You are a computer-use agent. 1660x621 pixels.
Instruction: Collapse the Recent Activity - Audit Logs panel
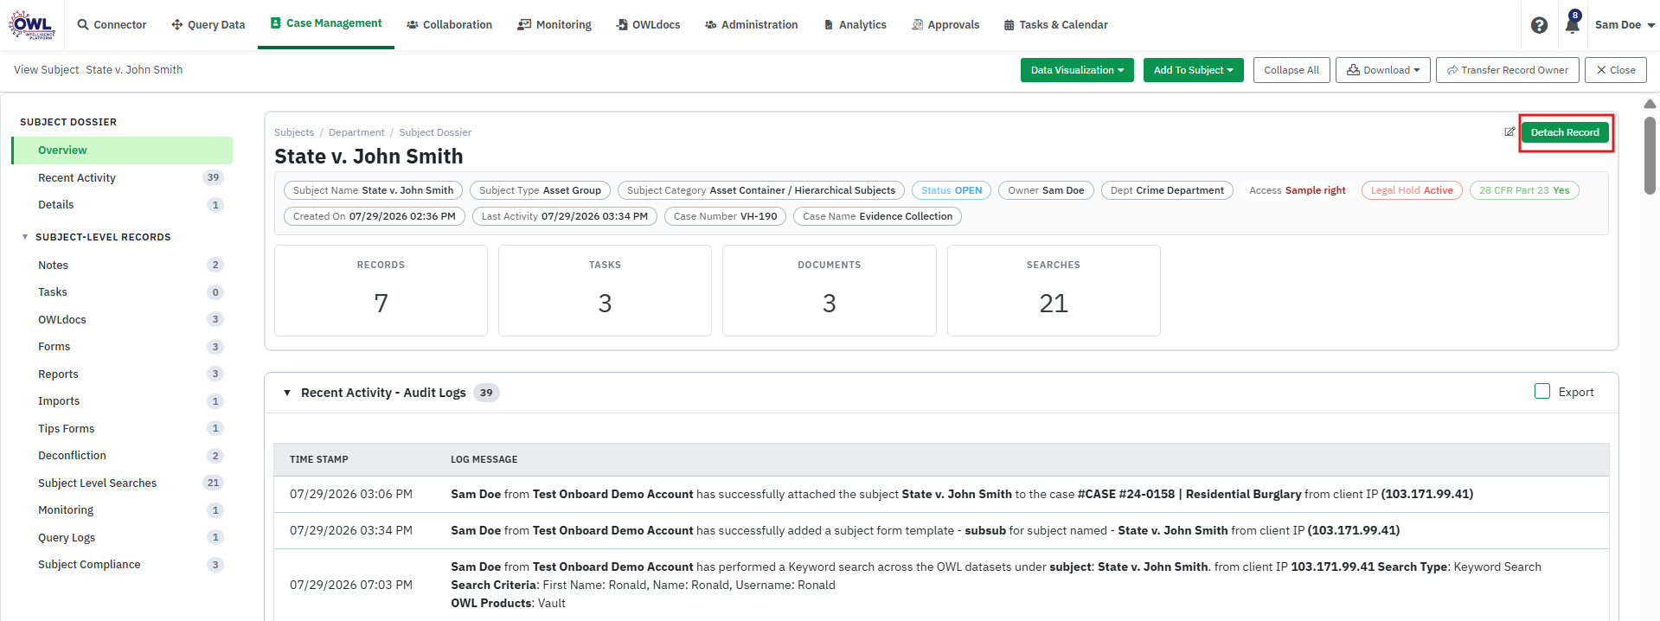[287, 393]
